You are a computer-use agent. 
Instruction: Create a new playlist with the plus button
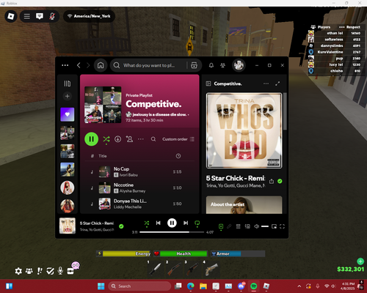click(x=68, y=96)
